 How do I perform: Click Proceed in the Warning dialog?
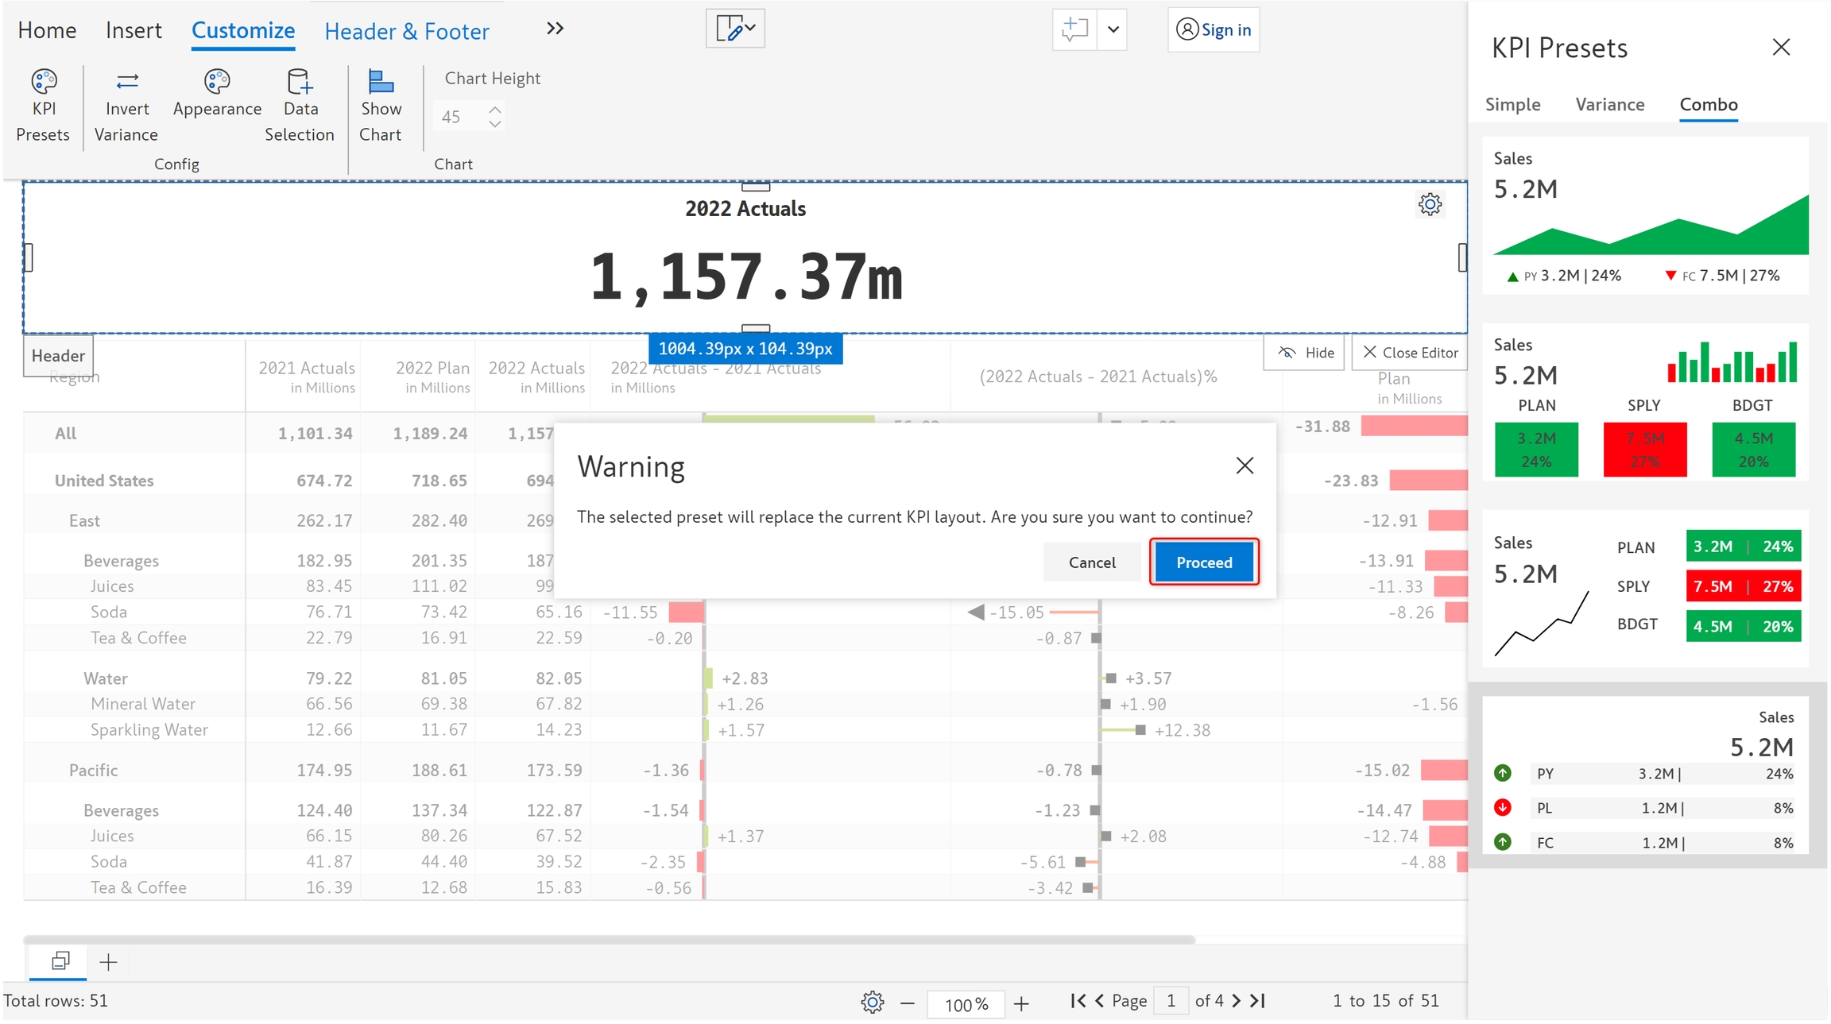pyautogui.click(x=1203, y=562)
